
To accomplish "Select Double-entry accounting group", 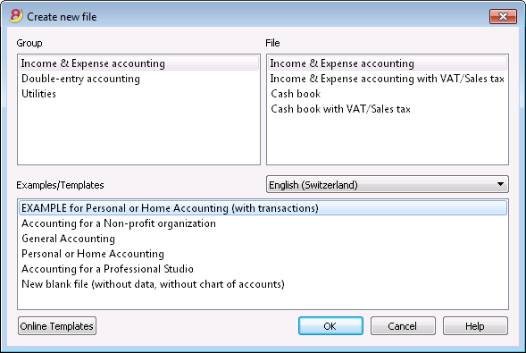I will (80, 79).
